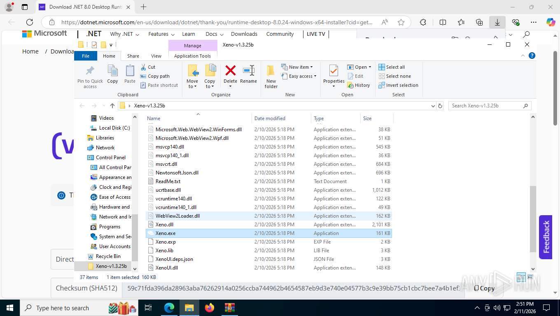
Task: Open the Feedback side button
Action: (x=546, y=237)
